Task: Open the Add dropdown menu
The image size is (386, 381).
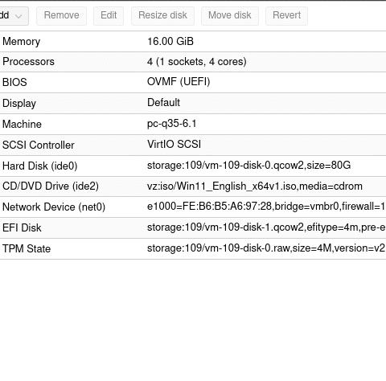Action: tap(14, 16)
